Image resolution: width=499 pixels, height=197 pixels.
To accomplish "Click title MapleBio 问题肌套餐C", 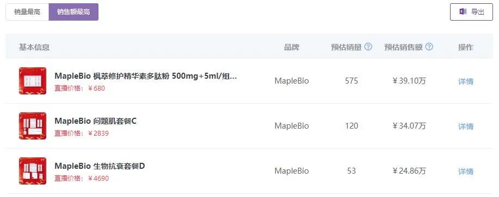I will click(95, 121).
